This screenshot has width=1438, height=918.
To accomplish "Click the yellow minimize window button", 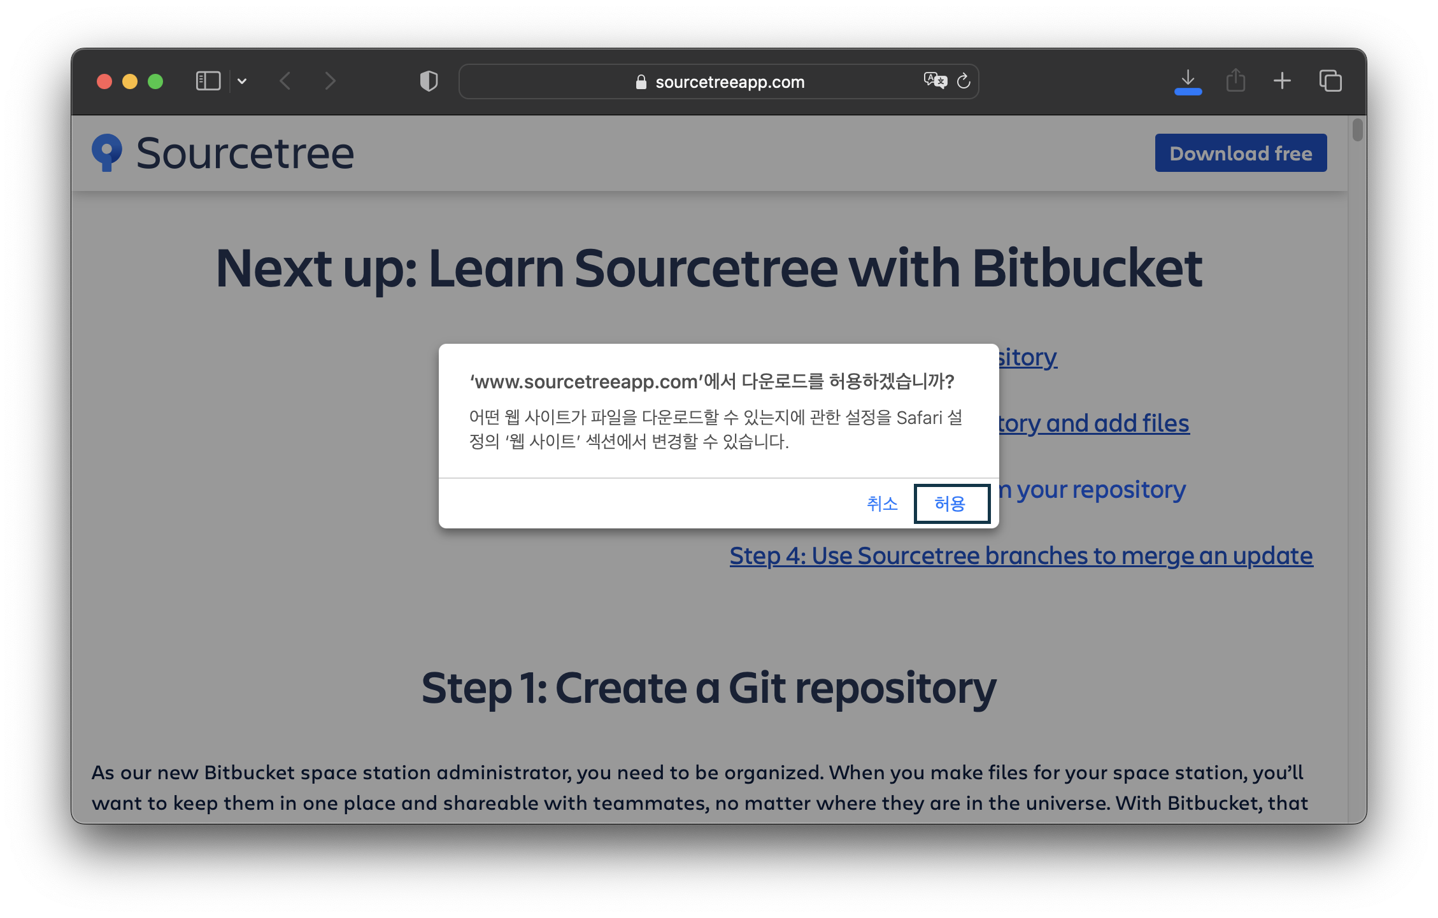I will coord(130,81).
